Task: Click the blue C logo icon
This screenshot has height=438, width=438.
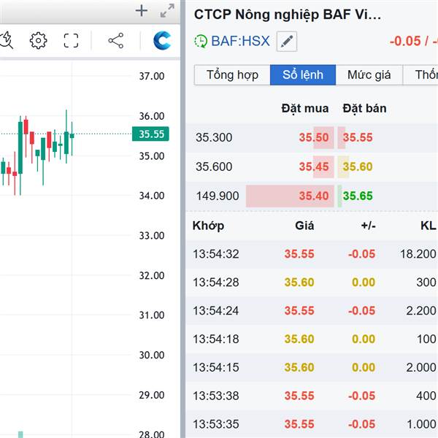Action: pos(162,41)
